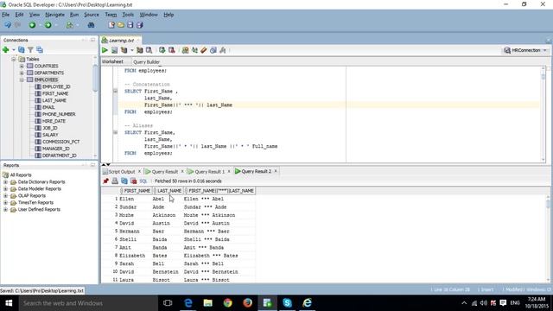This screenshot has width=553, height=311.
Task: Expand Data Dictionary Reports node
Action: pyautogui.click(x=5, y=182)
